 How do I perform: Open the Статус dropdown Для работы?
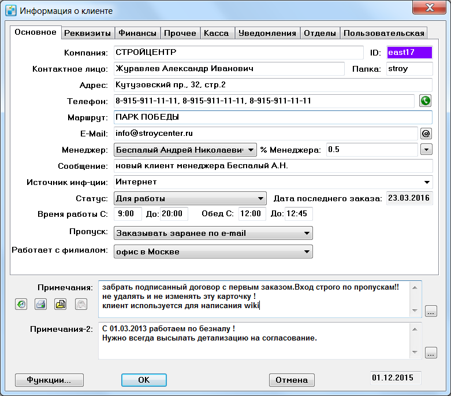(x=190, y=198)
